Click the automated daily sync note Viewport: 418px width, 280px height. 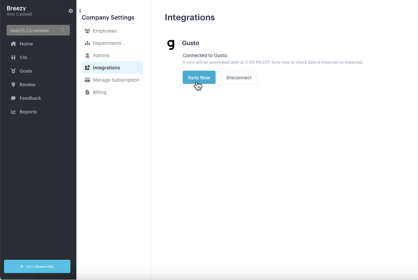273,62
